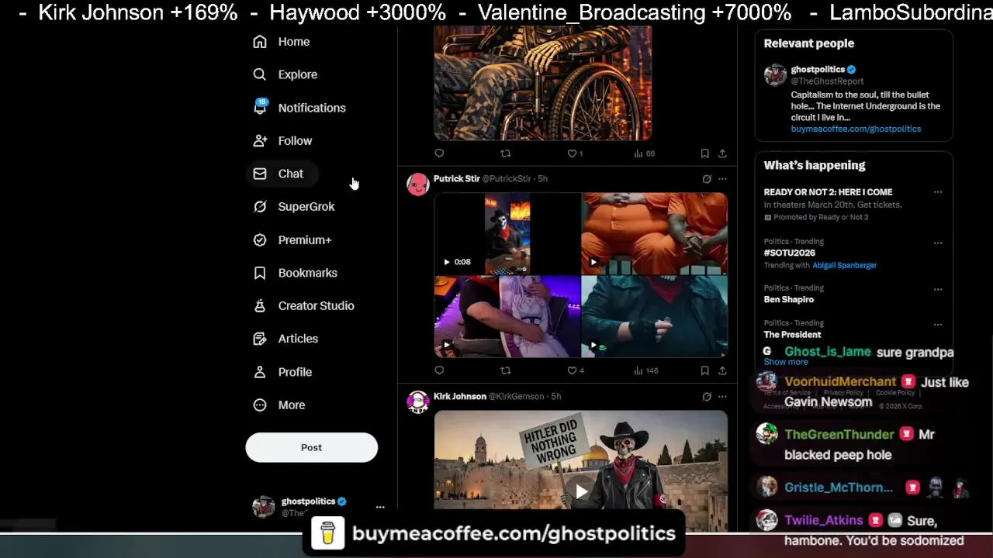This screenshot has height=558, width=993.
Task: Repost the wheelchair image post
Action: point(506,153)
